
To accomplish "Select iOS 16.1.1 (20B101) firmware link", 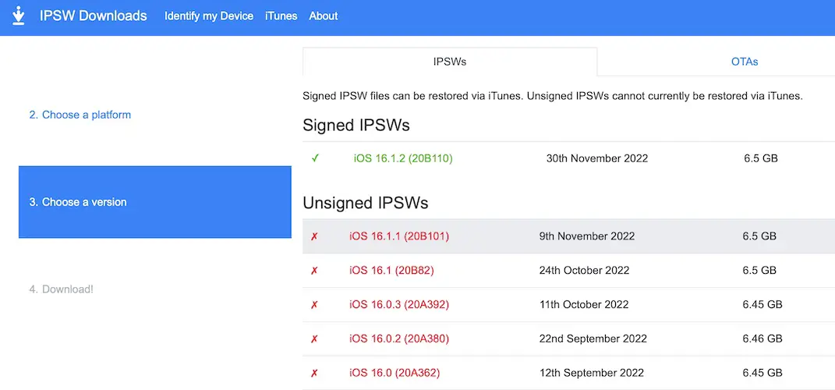I will tap(399, 236).
